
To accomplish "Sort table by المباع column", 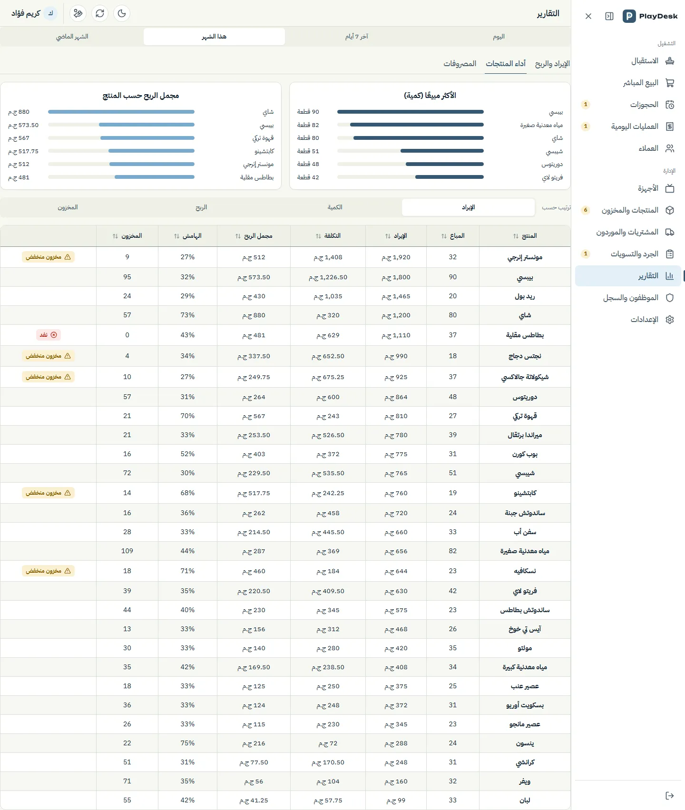I will point(453,236).
